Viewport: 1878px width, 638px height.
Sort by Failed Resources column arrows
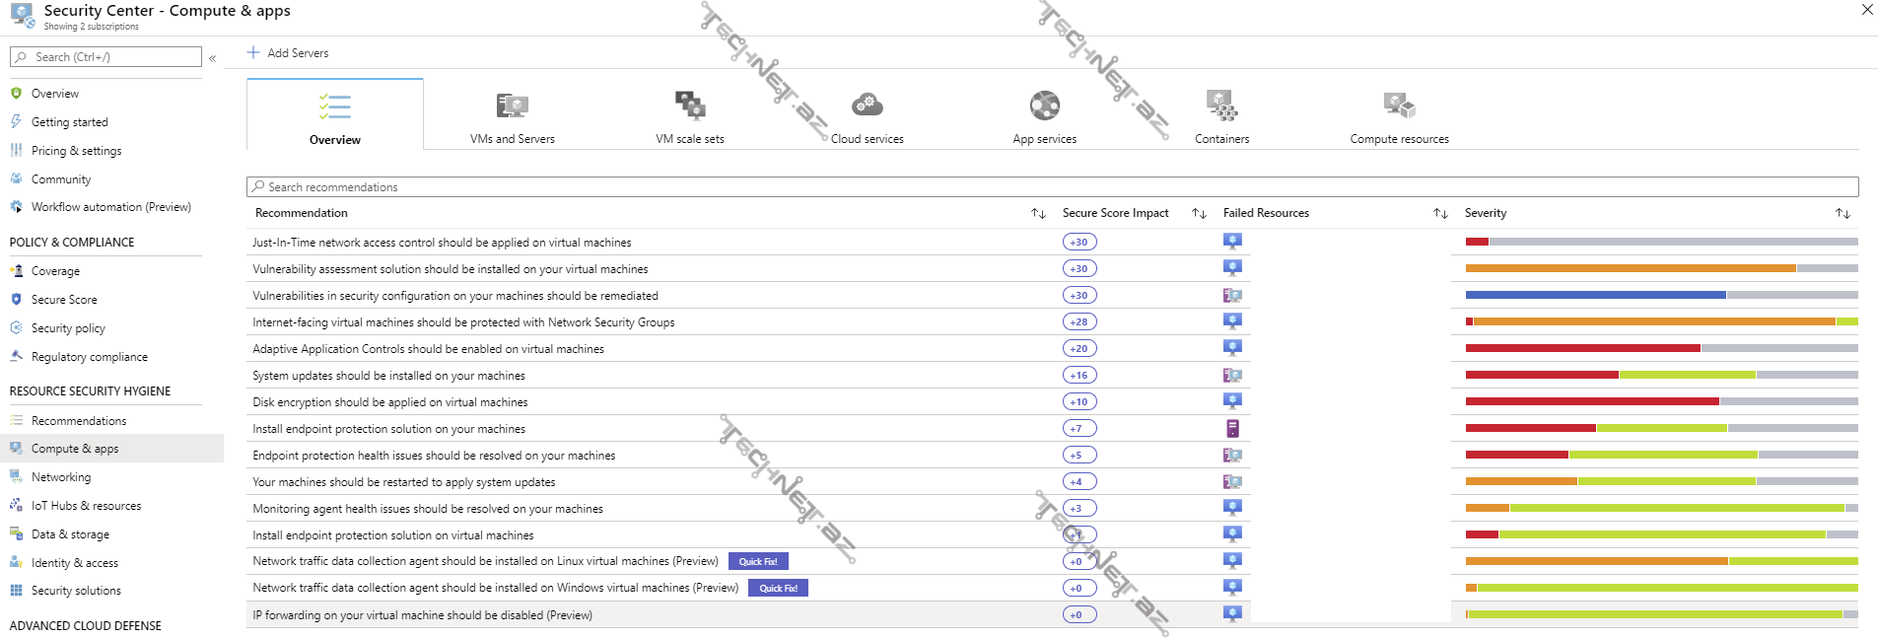(1440, 213)
